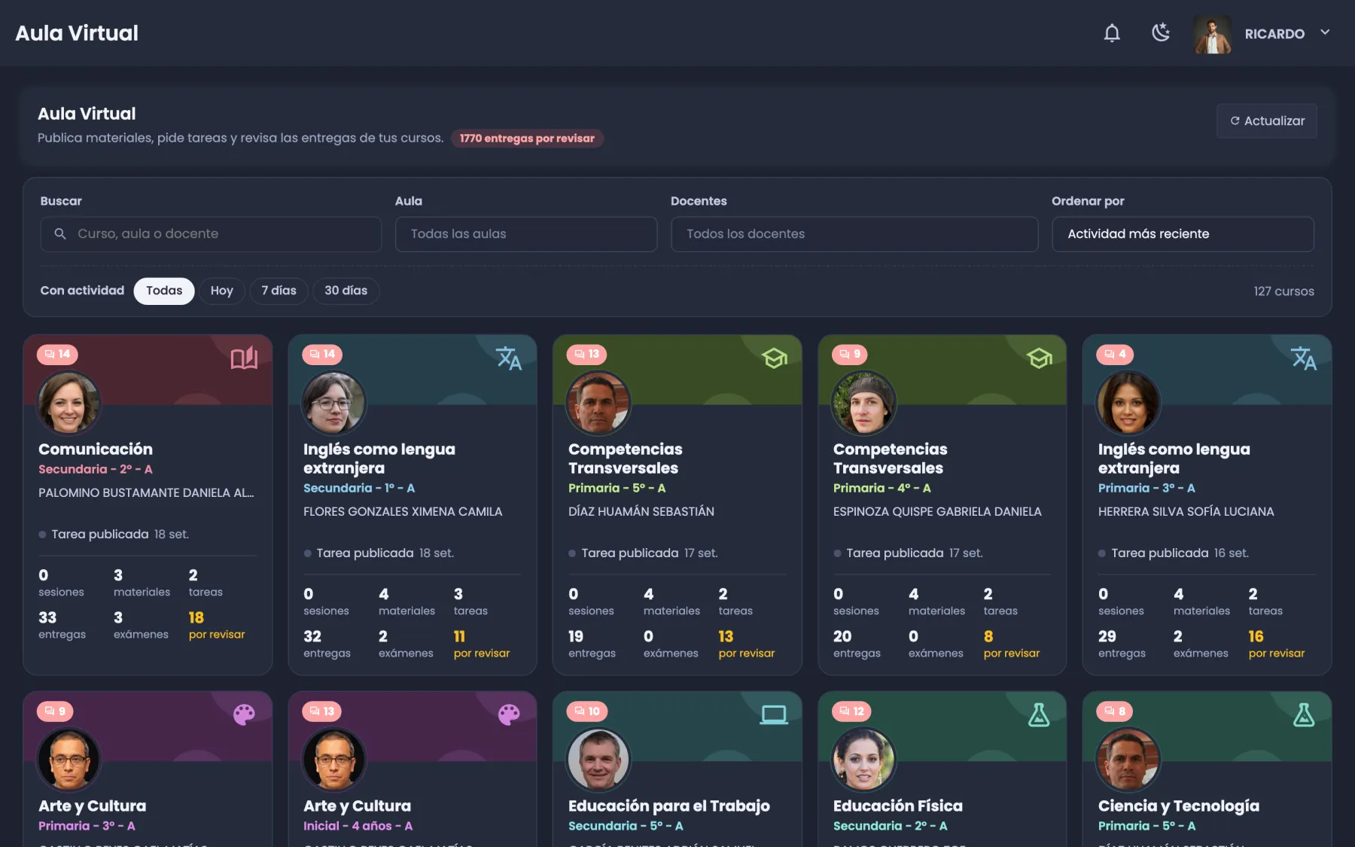Click the 10 comments badge on Educación para el Trabajo card
Image resolution: width=1355 pixels, height=847 pixels.
[587, 711]
